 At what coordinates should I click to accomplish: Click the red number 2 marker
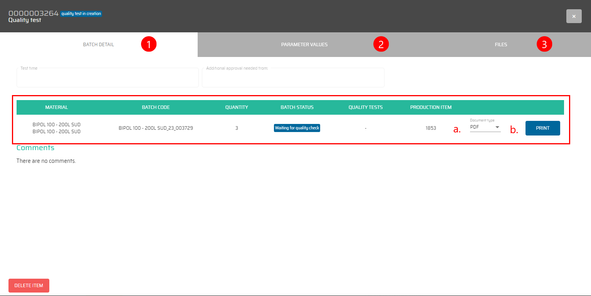point(381,44)
